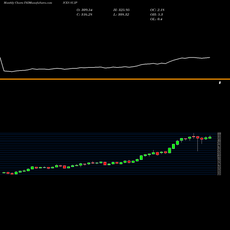This screenshot has height=230, width=230.
Task: Click the 'Monthly Charts INDMunafaSutra.com' title text
Action: pos(28,3)
